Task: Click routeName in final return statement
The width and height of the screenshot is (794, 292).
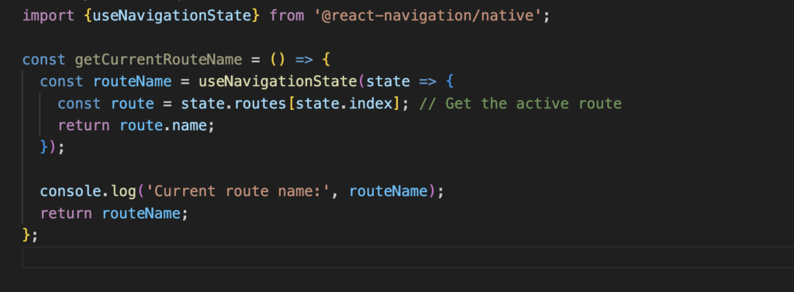Action: click(x=141, y=214)
